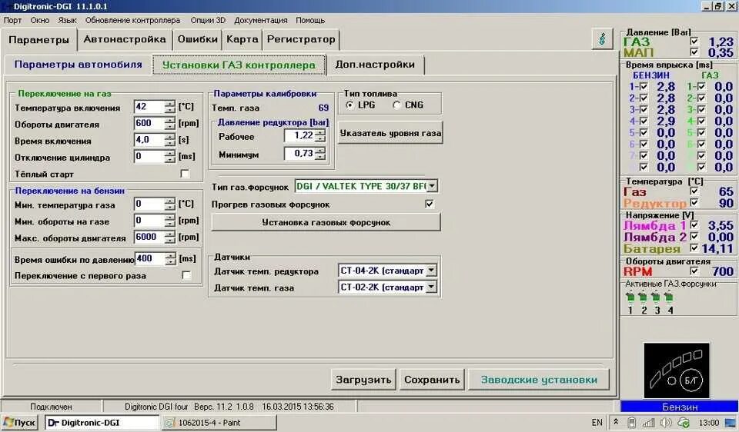This screenshot has width=739, height=432.
Task: Click the volume speaker tray icon
Action: [665, 423]
